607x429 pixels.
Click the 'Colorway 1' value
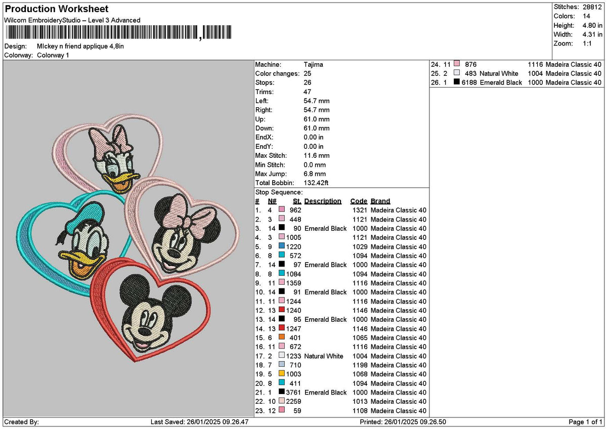pyautogui.click(x=53, y=55)
